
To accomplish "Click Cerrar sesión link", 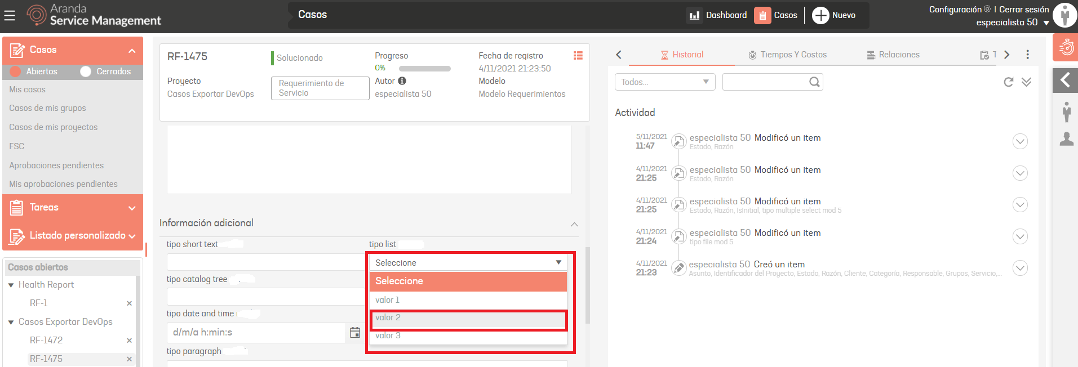I will point(1023,10).
